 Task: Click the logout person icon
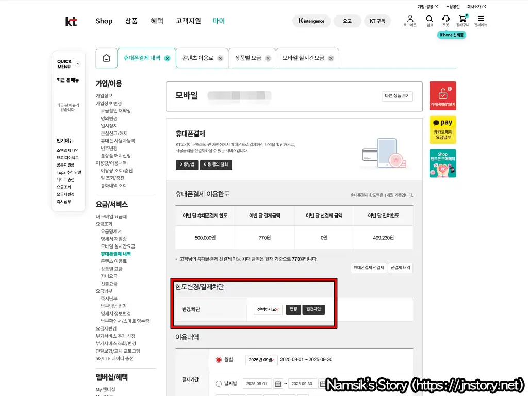click(410, 19)
